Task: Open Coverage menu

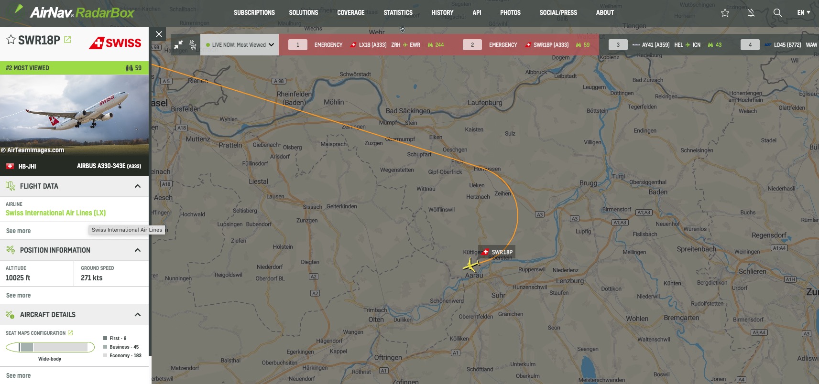Action: [x=350, y=12]
